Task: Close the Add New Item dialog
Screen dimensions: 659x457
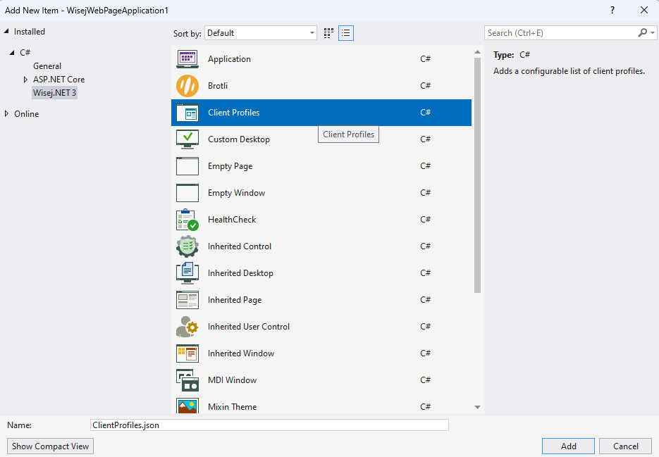Action: pyautogui.click(x=644, y=10)
